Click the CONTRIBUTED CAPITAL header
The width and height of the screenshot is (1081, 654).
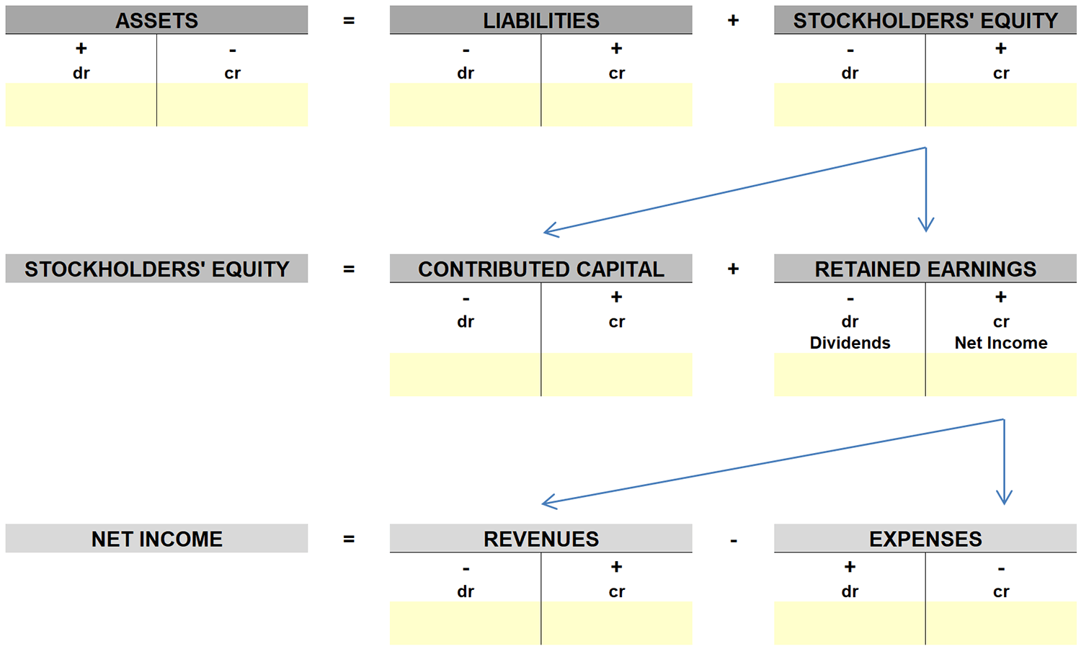(540, 269)
